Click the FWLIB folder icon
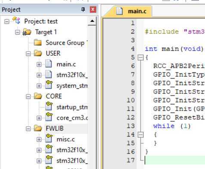The width and height of the screenshot is (205, 169). pos(38,128)
